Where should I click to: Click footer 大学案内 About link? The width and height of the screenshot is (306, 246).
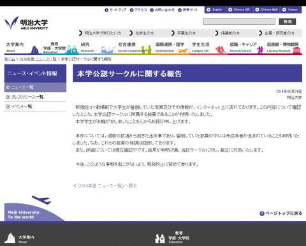pos(26,239)
